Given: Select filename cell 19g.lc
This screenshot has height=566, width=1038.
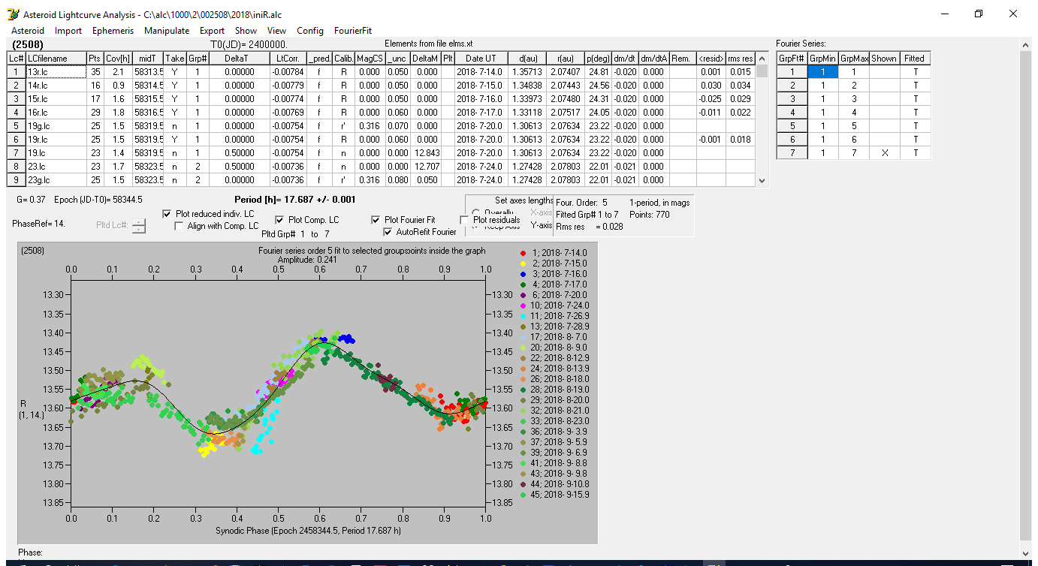Looking at the screenshot, I should pyautogui.click(x=56, y=126).
